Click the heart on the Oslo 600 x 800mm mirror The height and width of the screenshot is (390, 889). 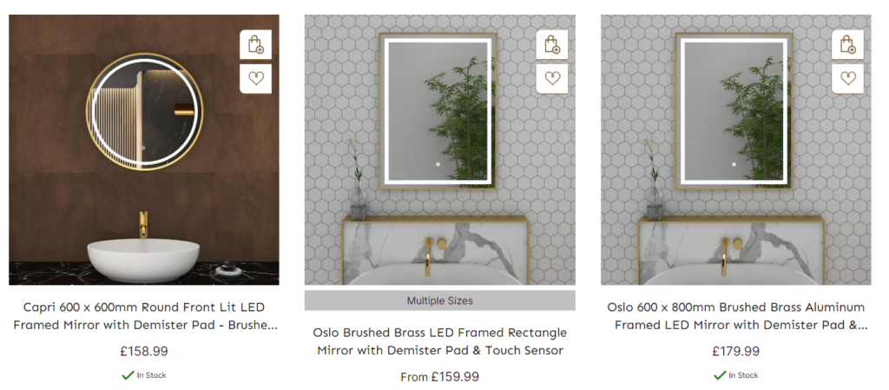tap(847, 78)
